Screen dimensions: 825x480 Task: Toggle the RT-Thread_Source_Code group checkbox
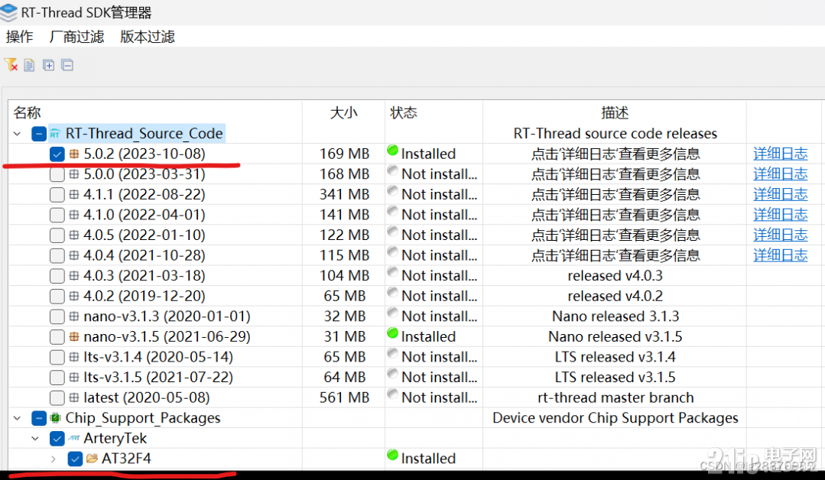[x=39, y=134]
